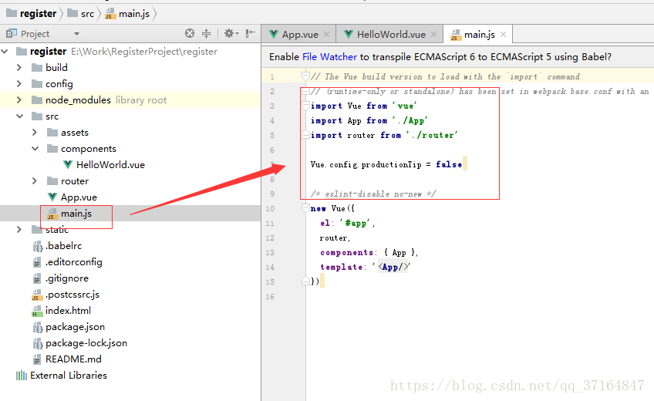
Task: Expand the build folder
Action: coord(19,68)
